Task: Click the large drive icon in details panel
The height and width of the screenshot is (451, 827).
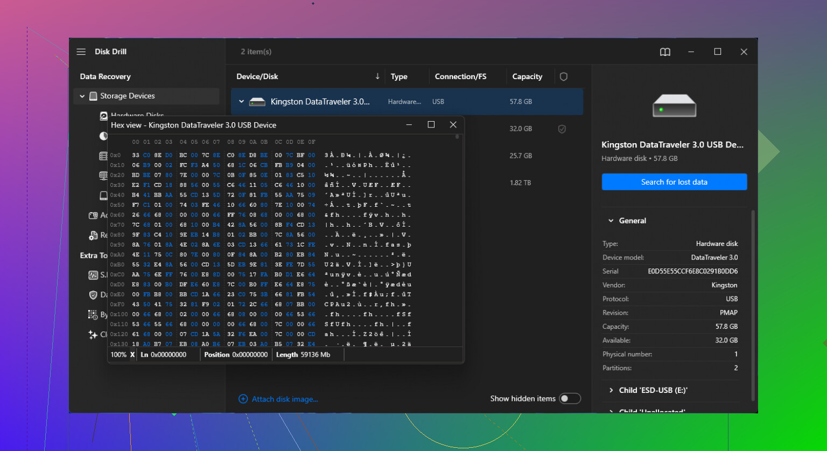Action: pyautogui.click(x=674, y=105)
